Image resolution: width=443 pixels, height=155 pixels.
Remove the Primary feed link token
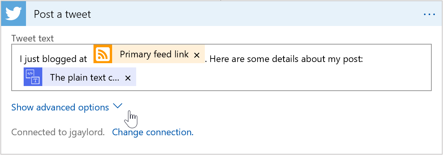[x=197, y=55]
